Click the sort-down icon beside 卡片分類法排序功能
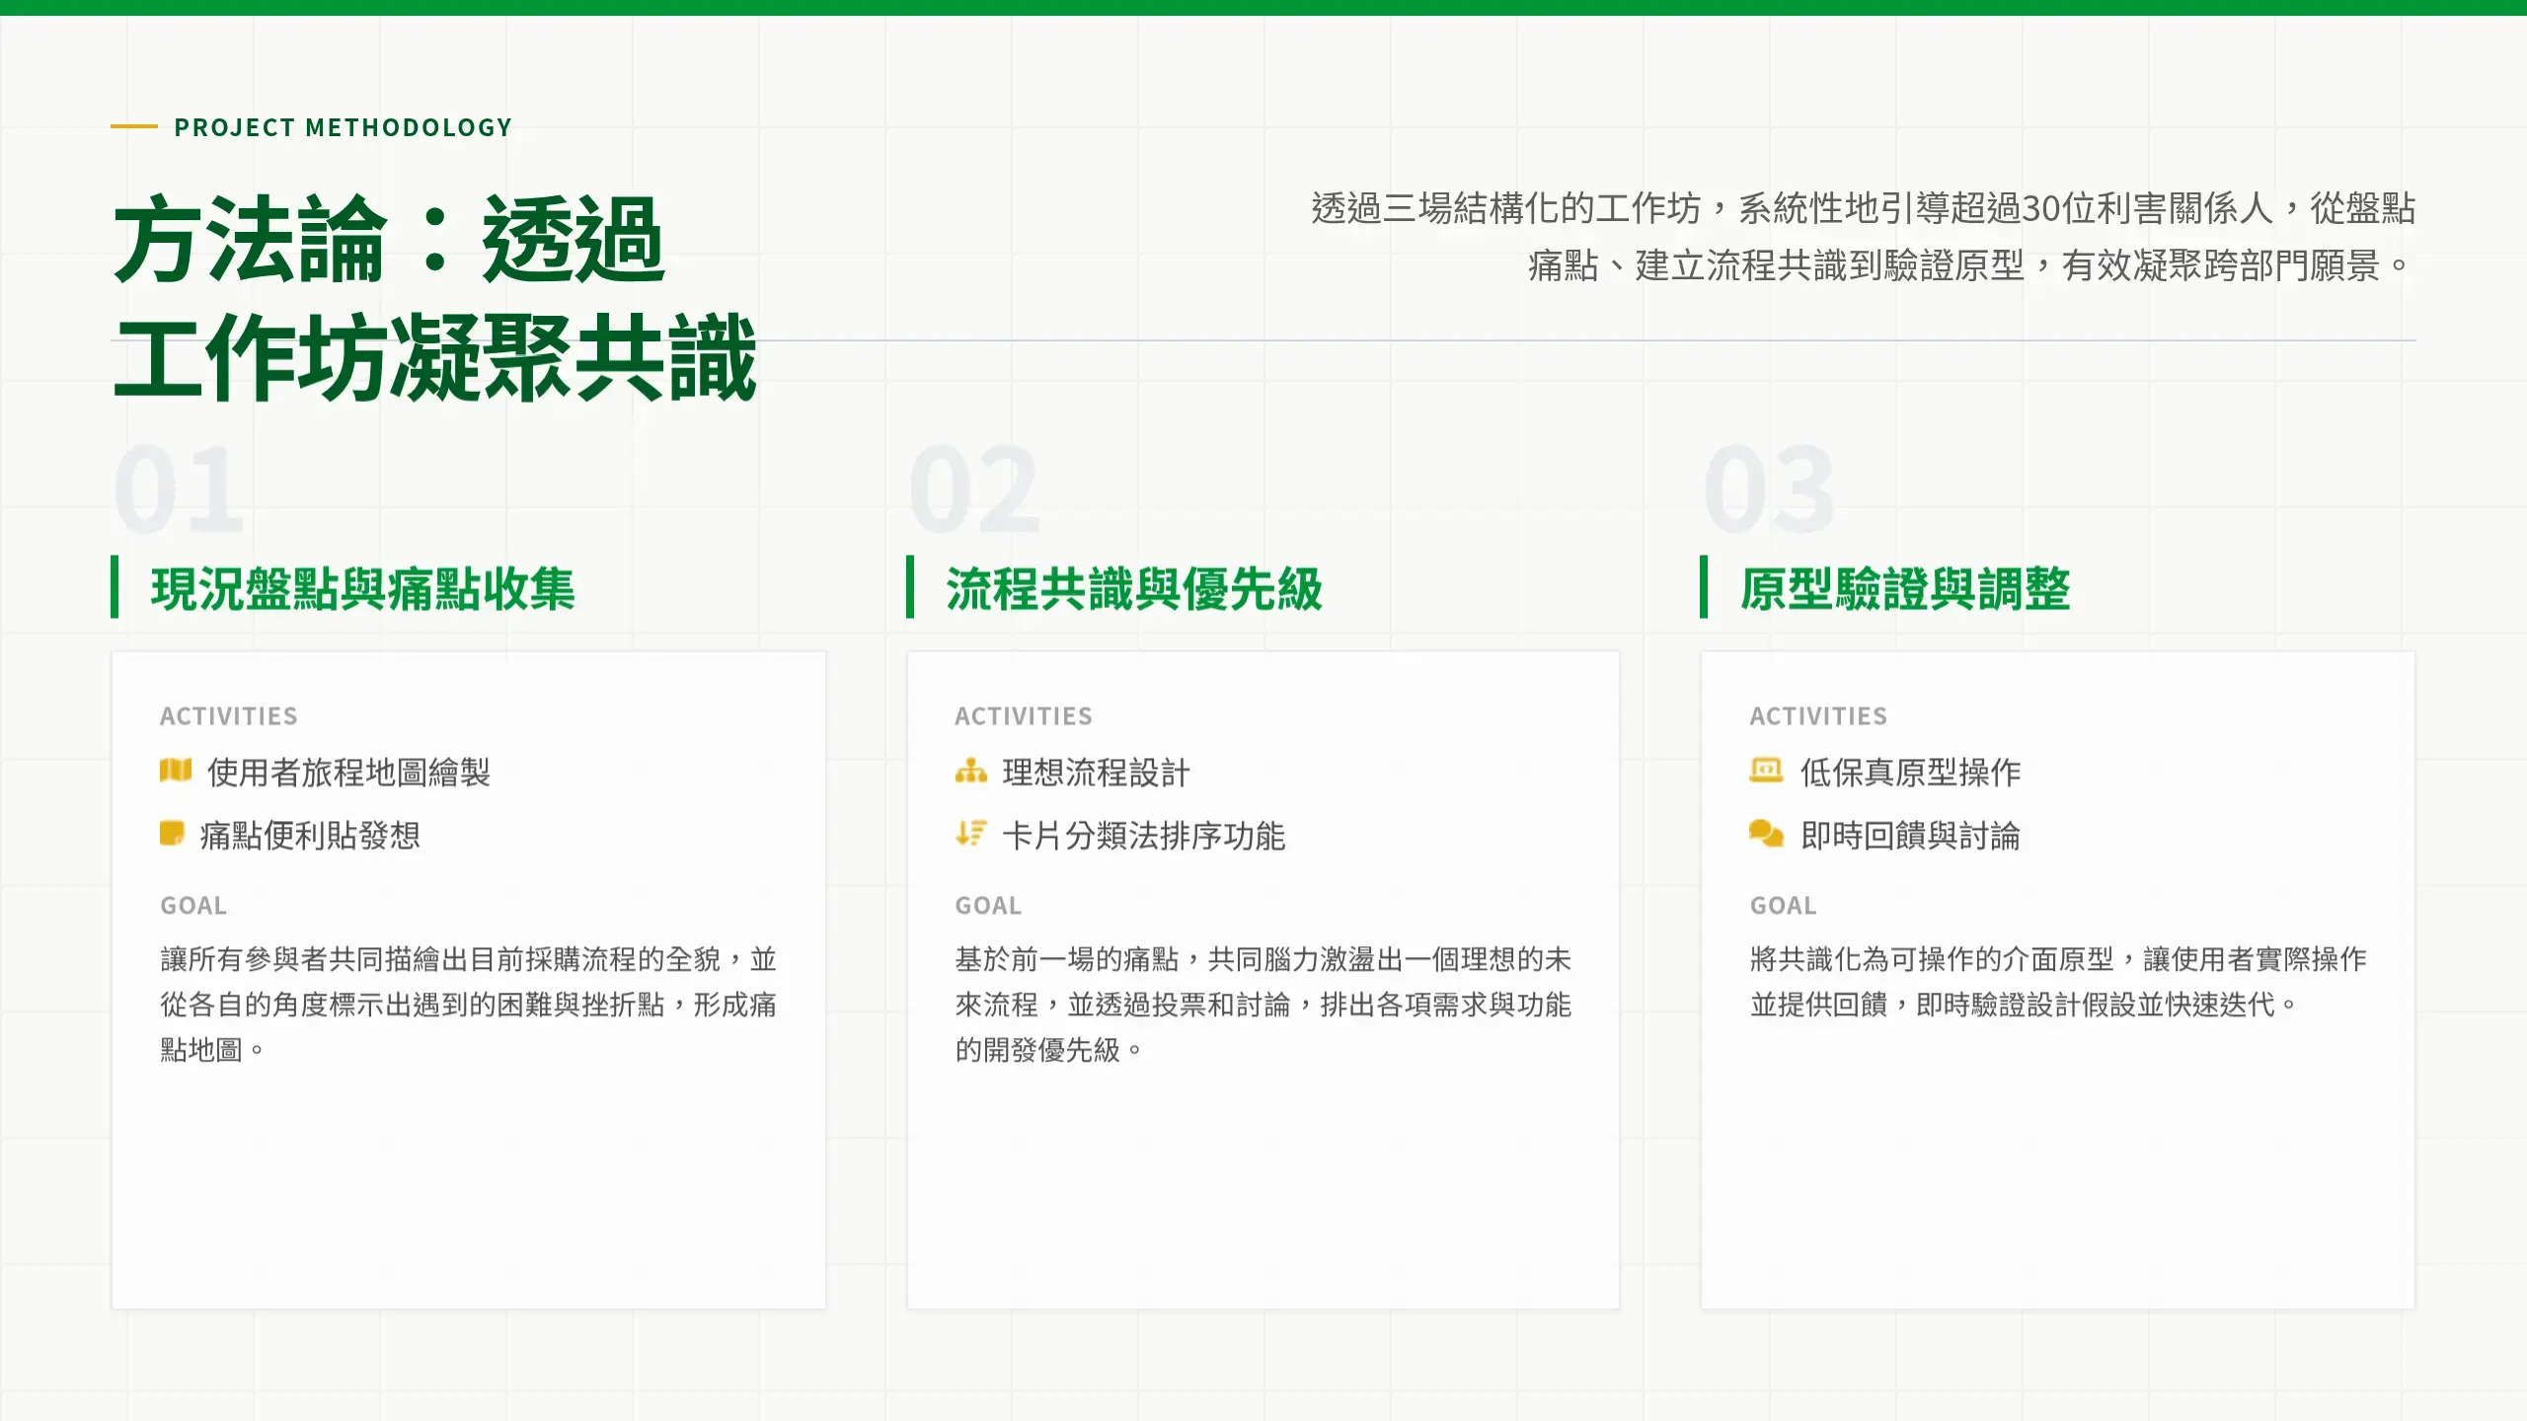2527x1421 pixels. (970, 834)
